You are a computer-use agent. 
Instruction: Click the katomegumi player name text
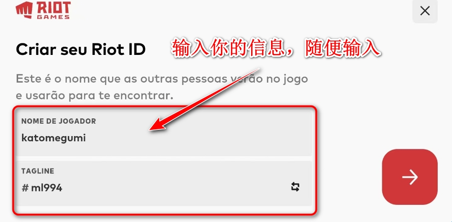[x=53, y=138]
